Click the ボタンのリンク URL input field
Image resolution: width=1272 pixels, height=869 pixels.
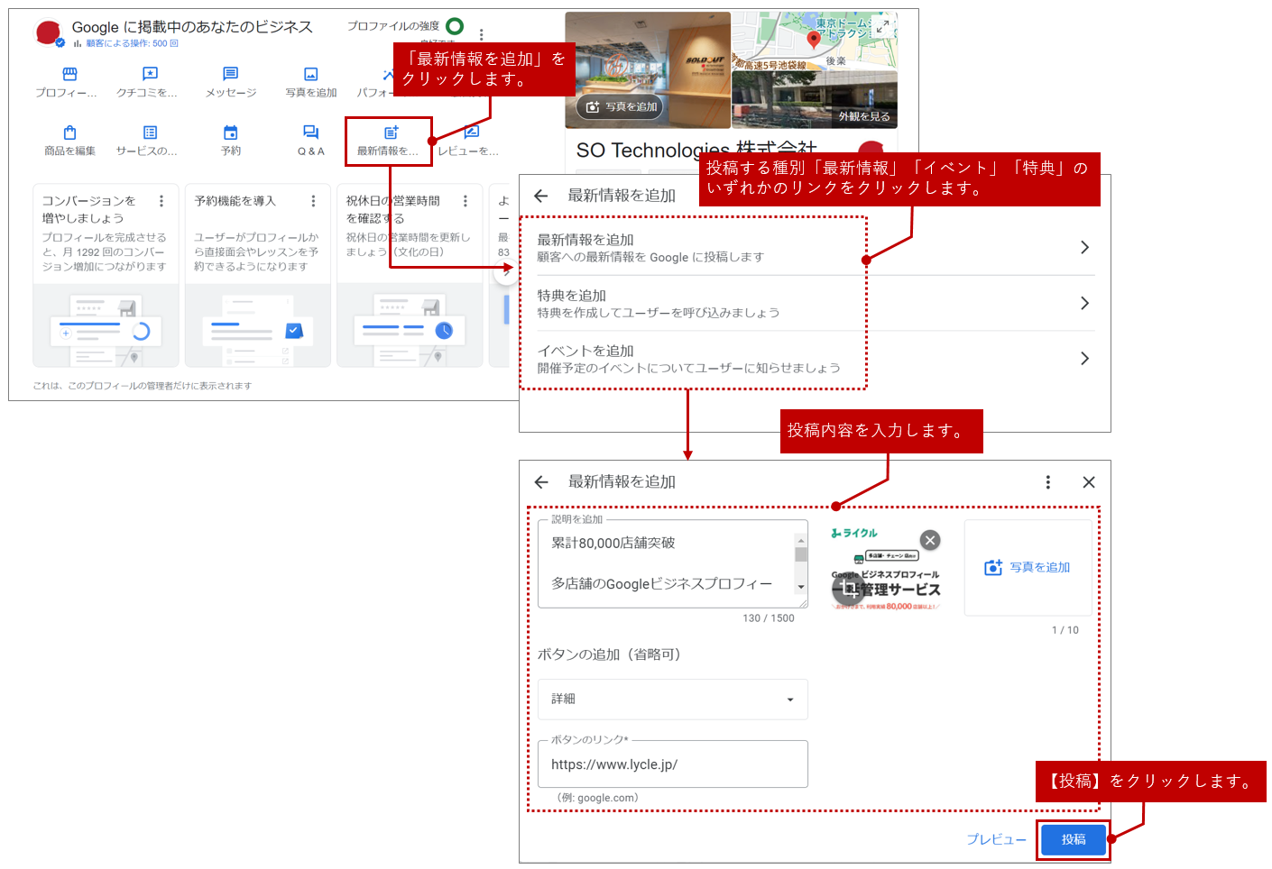pyautogui.click(x=672, y=764)
